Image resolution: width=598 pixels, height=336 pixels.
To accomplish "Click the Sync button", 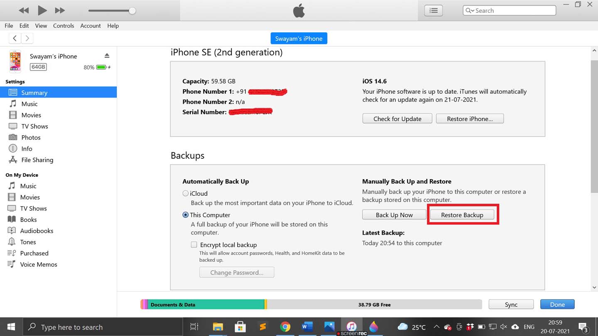I will [511, 304].
